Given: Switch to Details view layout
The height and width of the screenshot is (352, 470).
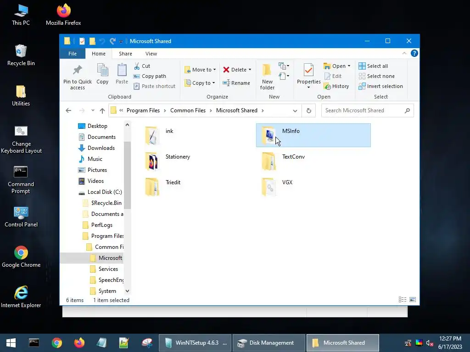Looking at the screenshot, I should (x=403, y=300).
